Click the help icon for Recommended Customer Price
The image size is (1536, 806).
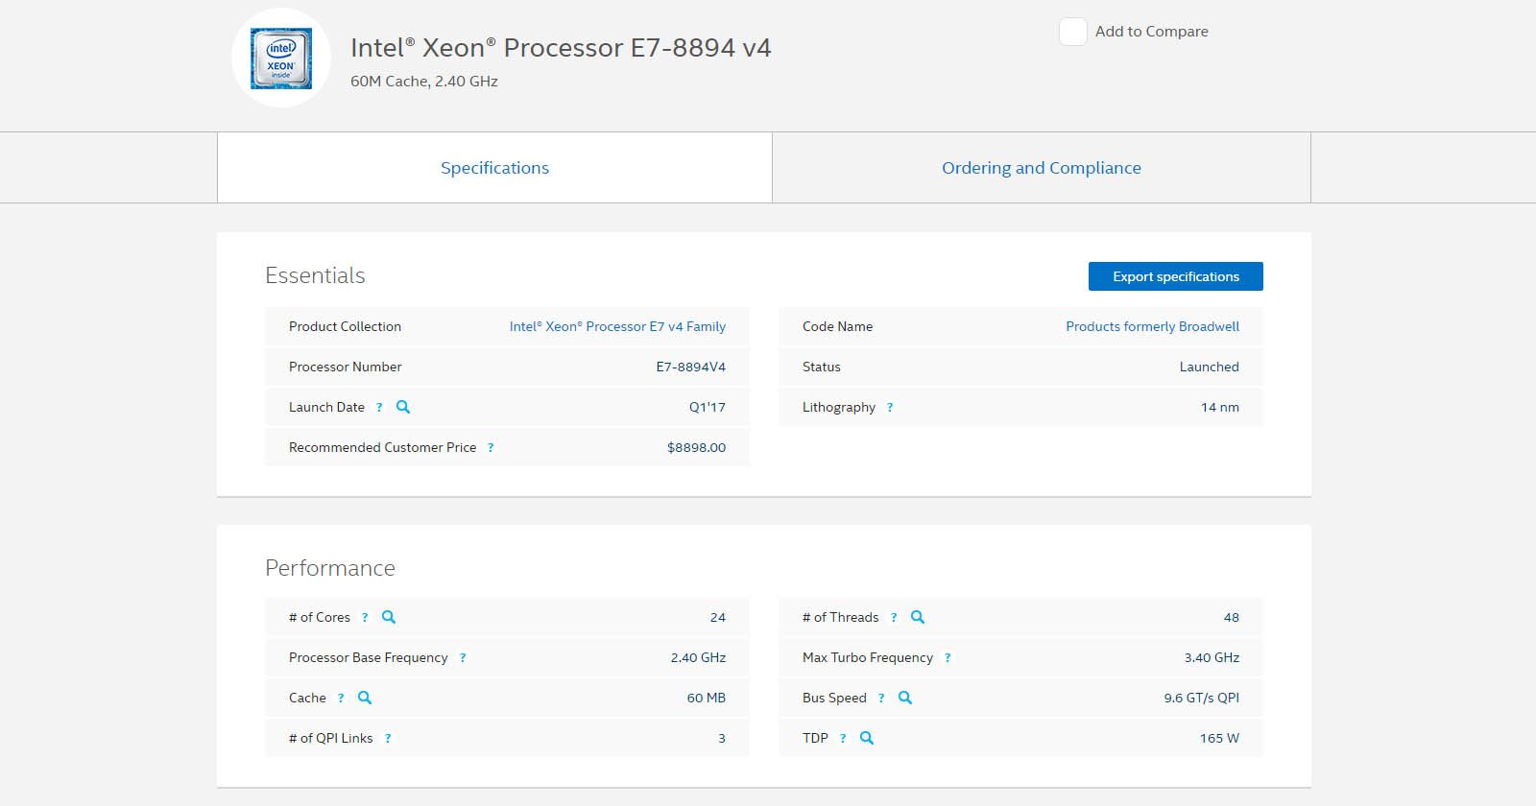[x=491, y=448]
